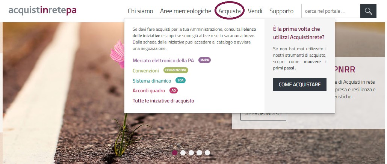Click inside the cerca nel portale field
The height and width of the screenshot is (164, 387).
click(x=331, y=11)
